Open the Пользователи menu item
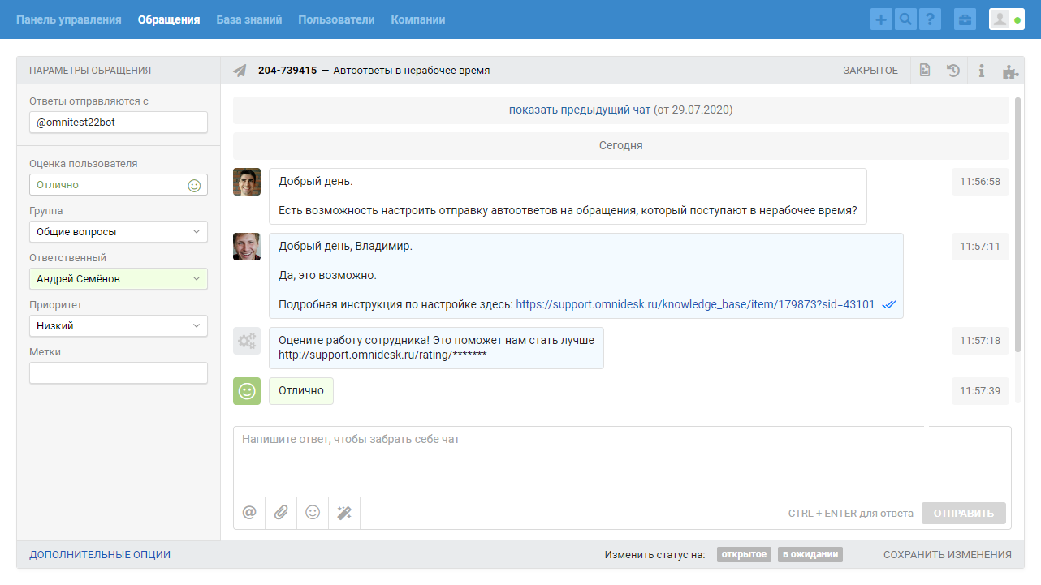 (336, 19)
